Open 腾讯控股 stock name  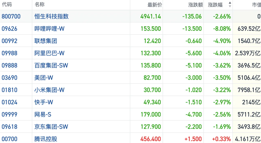tap(46, 139)
